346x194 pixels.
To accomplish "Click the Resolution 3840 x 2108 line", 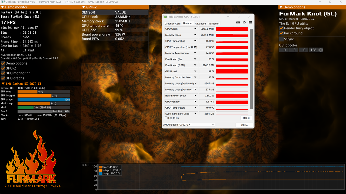I will [x=21, y=46].
